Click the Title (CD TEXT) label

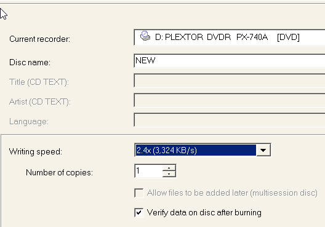[39, 82]
